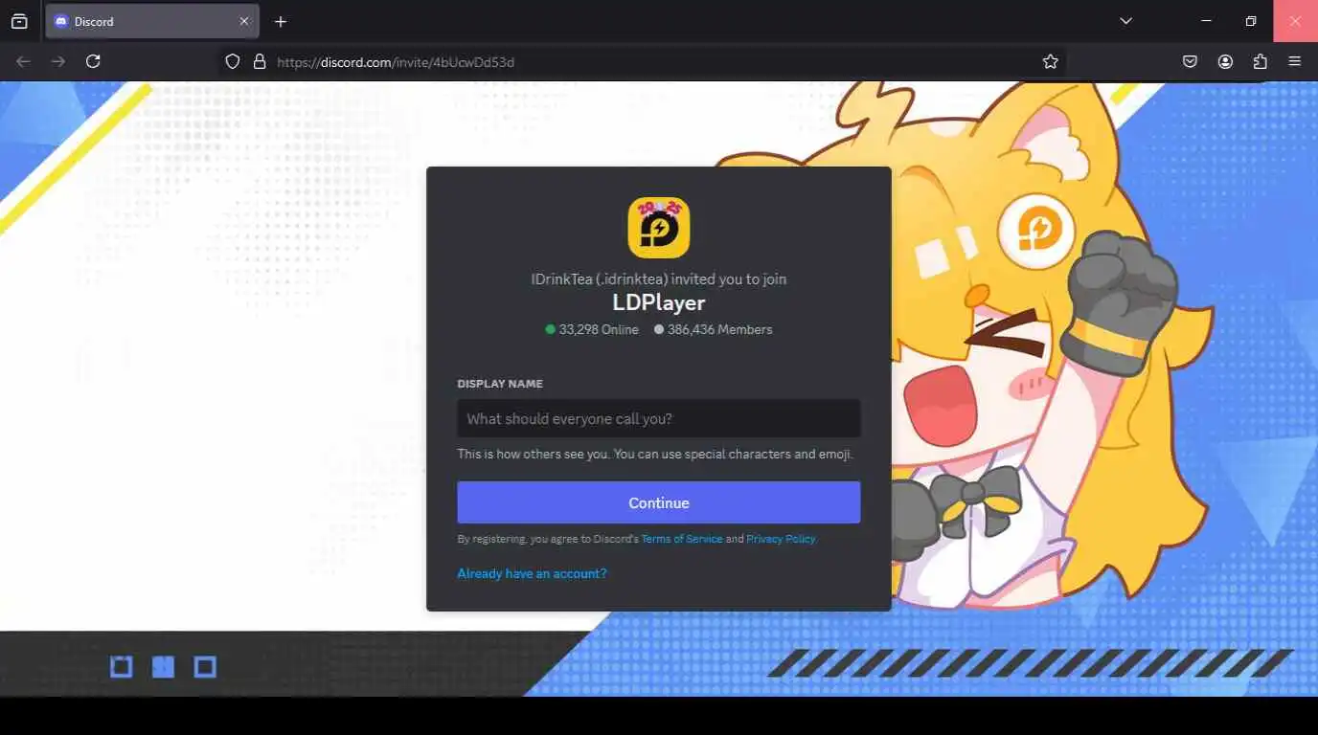Open the Privacy Policy link
Viewport: 1318px width, 735px height.
coord(781,539)
